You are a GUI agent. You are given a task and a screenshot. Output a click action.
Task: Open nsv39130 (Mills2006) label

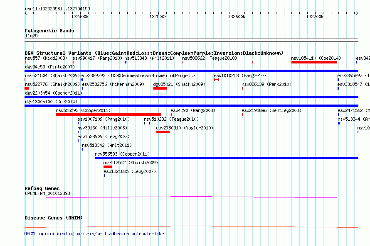coord(102,128)
